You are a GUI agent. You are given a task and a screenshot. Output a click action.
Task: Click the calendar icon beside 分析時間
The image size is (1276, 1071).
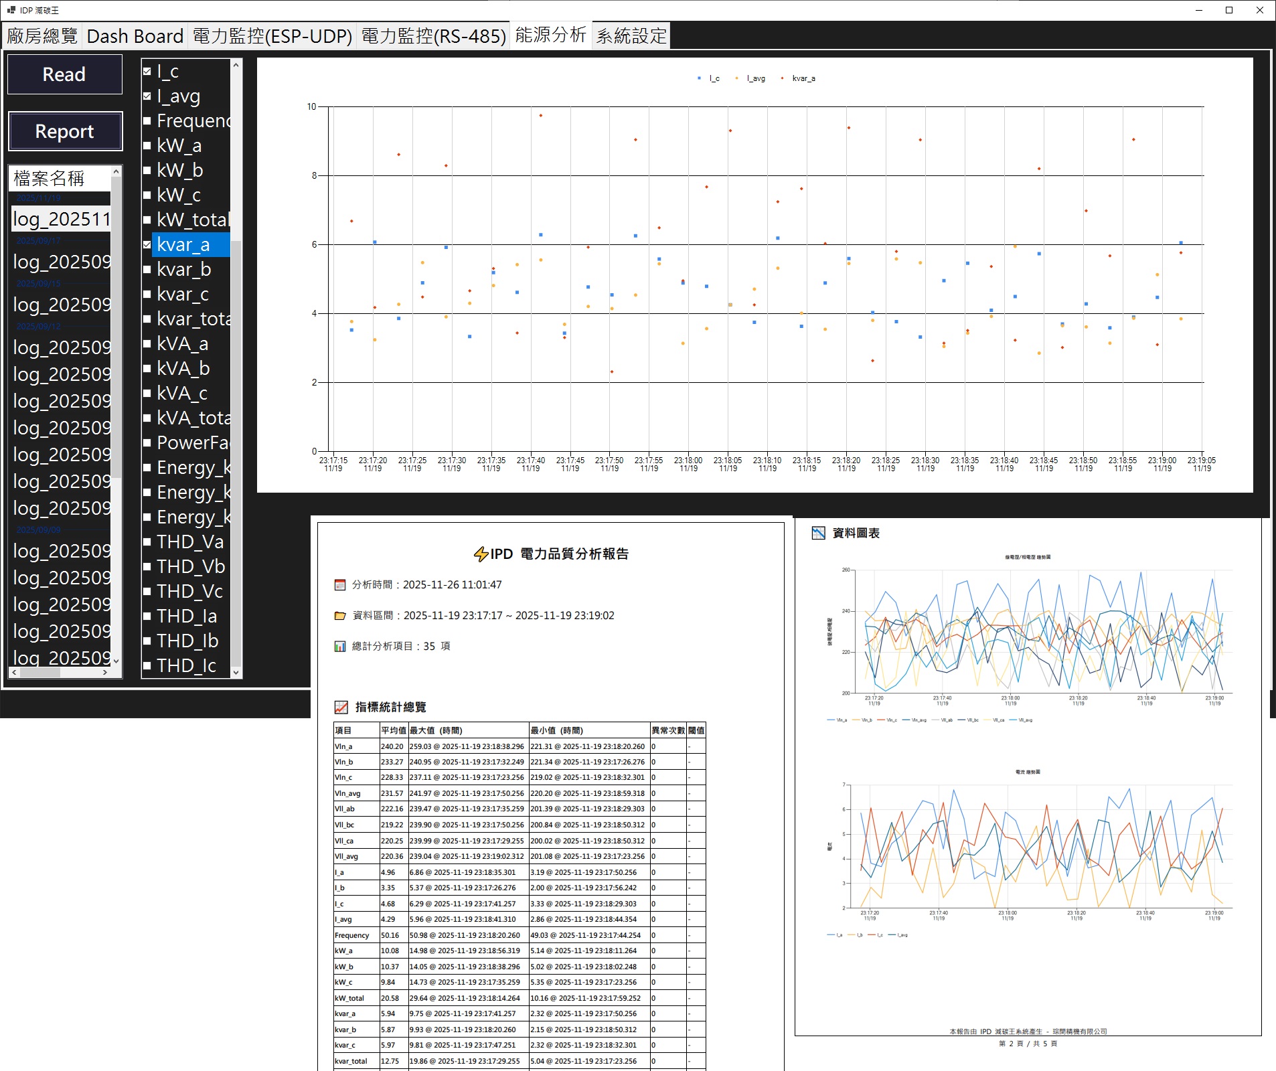340,585
